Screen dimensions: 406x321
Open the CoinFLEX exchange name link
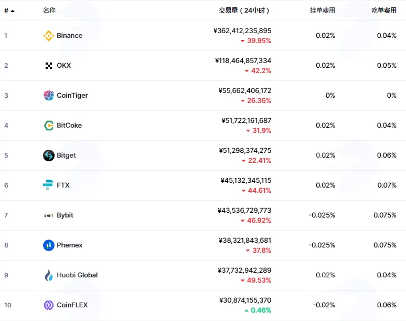tap(72, 305)
